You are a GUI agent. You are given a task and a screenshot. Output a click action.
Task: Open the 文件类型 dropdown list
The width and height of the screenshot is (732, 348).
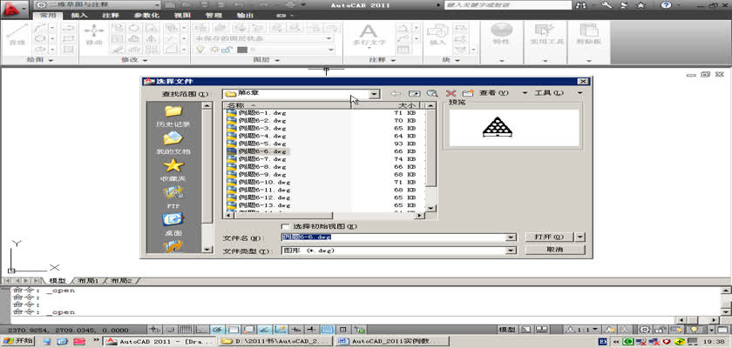pos(511,250)
